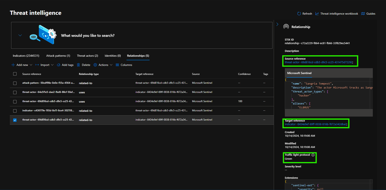Viewport: 386px width, 190px height.
Task: Click the threat-actor--64e5f1e5 source reference cell
Action: click(x=48, y=92)
